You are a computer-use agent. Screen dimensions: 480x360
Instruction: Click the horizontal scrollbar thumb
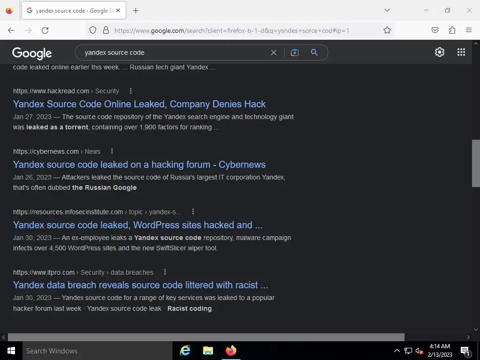(206, 337)
